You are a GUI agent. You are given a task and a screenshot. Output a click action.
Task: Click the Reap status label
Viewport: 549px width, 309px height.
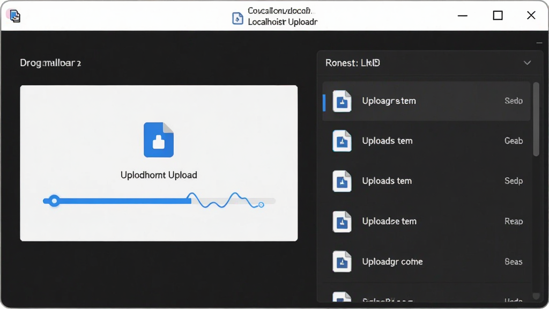513,222
